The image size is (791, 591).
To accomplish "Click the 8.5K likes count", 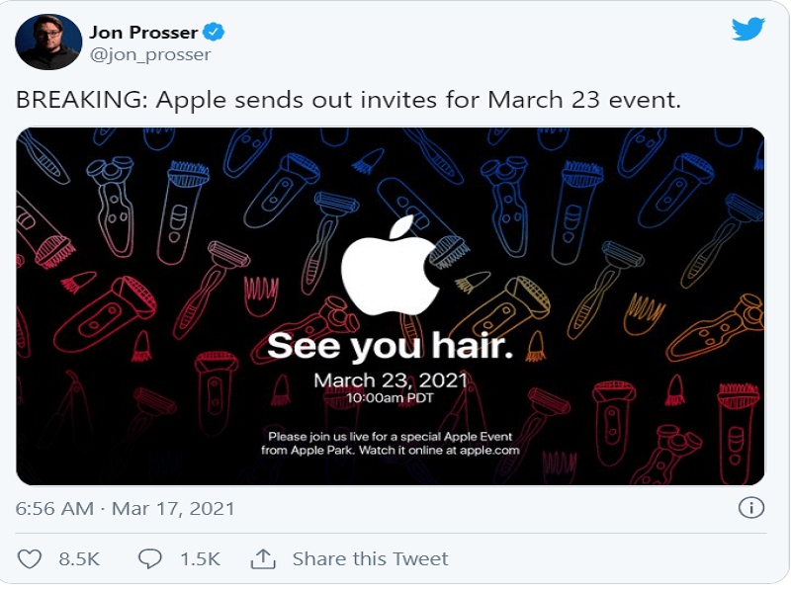I will [x=79, y=558].
